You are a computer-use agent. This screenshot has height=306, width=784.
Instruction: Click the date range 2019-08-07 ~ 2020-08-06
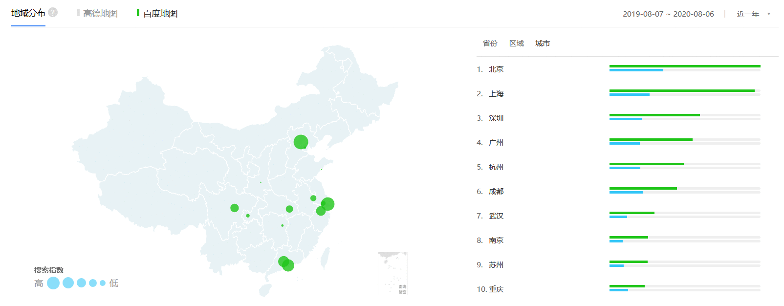[668, 14]
